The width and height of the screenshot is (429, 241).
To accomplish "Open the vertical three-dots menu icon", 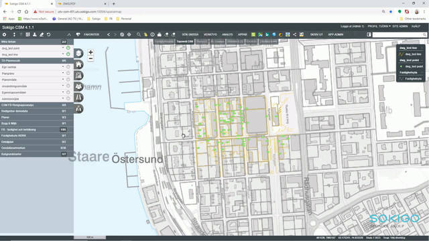I will tap(14, 35).
